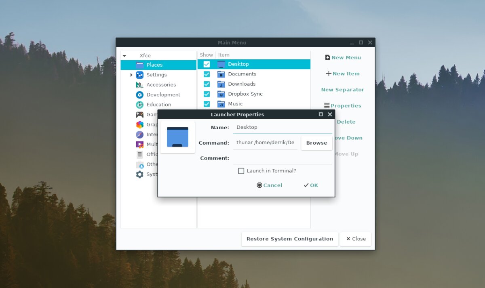Click the Music folder icon
485x288 pixels.
(221, 104)
